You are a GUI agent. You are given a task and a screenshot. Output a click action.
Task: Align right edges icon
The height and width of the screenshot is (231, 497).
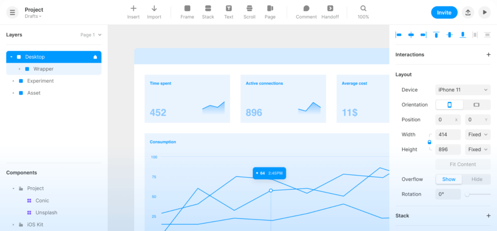tap(423, 35)
